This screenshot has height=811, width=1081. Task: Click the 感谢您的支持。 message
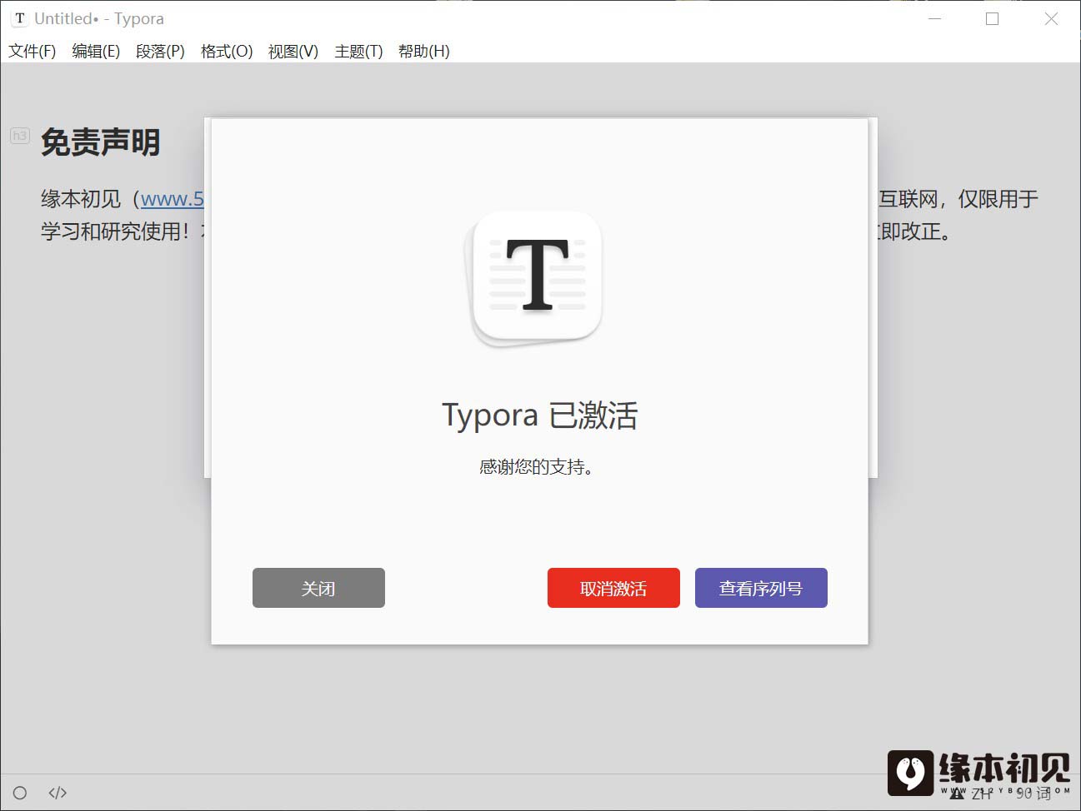click(537, 466)
